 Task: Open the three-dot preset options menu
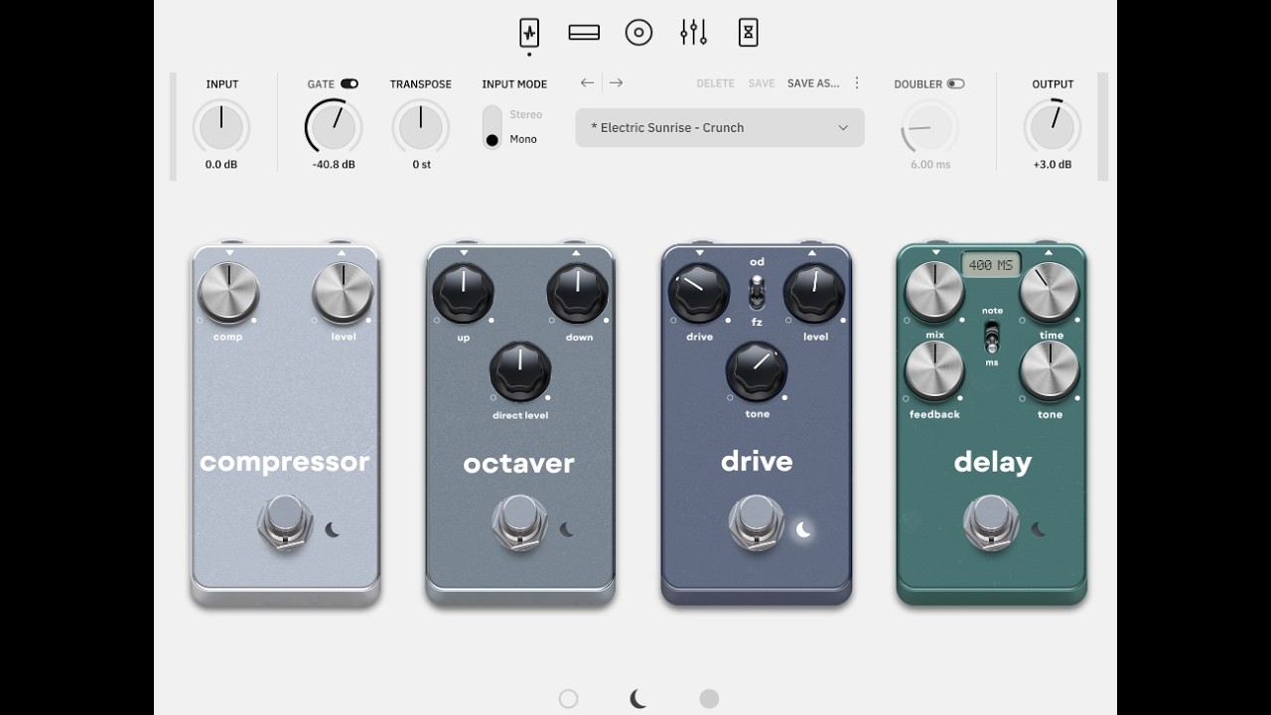pos(857,83)
